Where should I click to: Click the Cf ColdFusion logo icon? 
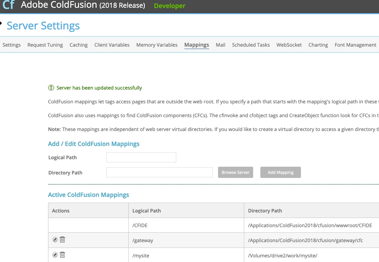(x=8, y=5)
